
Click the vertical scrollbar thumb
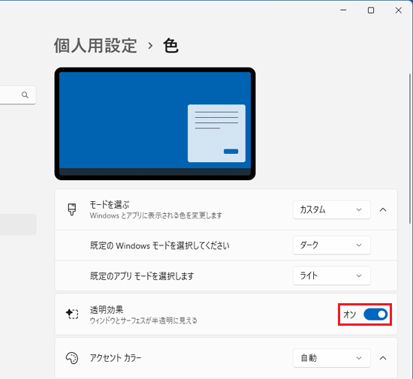[410, 149]
